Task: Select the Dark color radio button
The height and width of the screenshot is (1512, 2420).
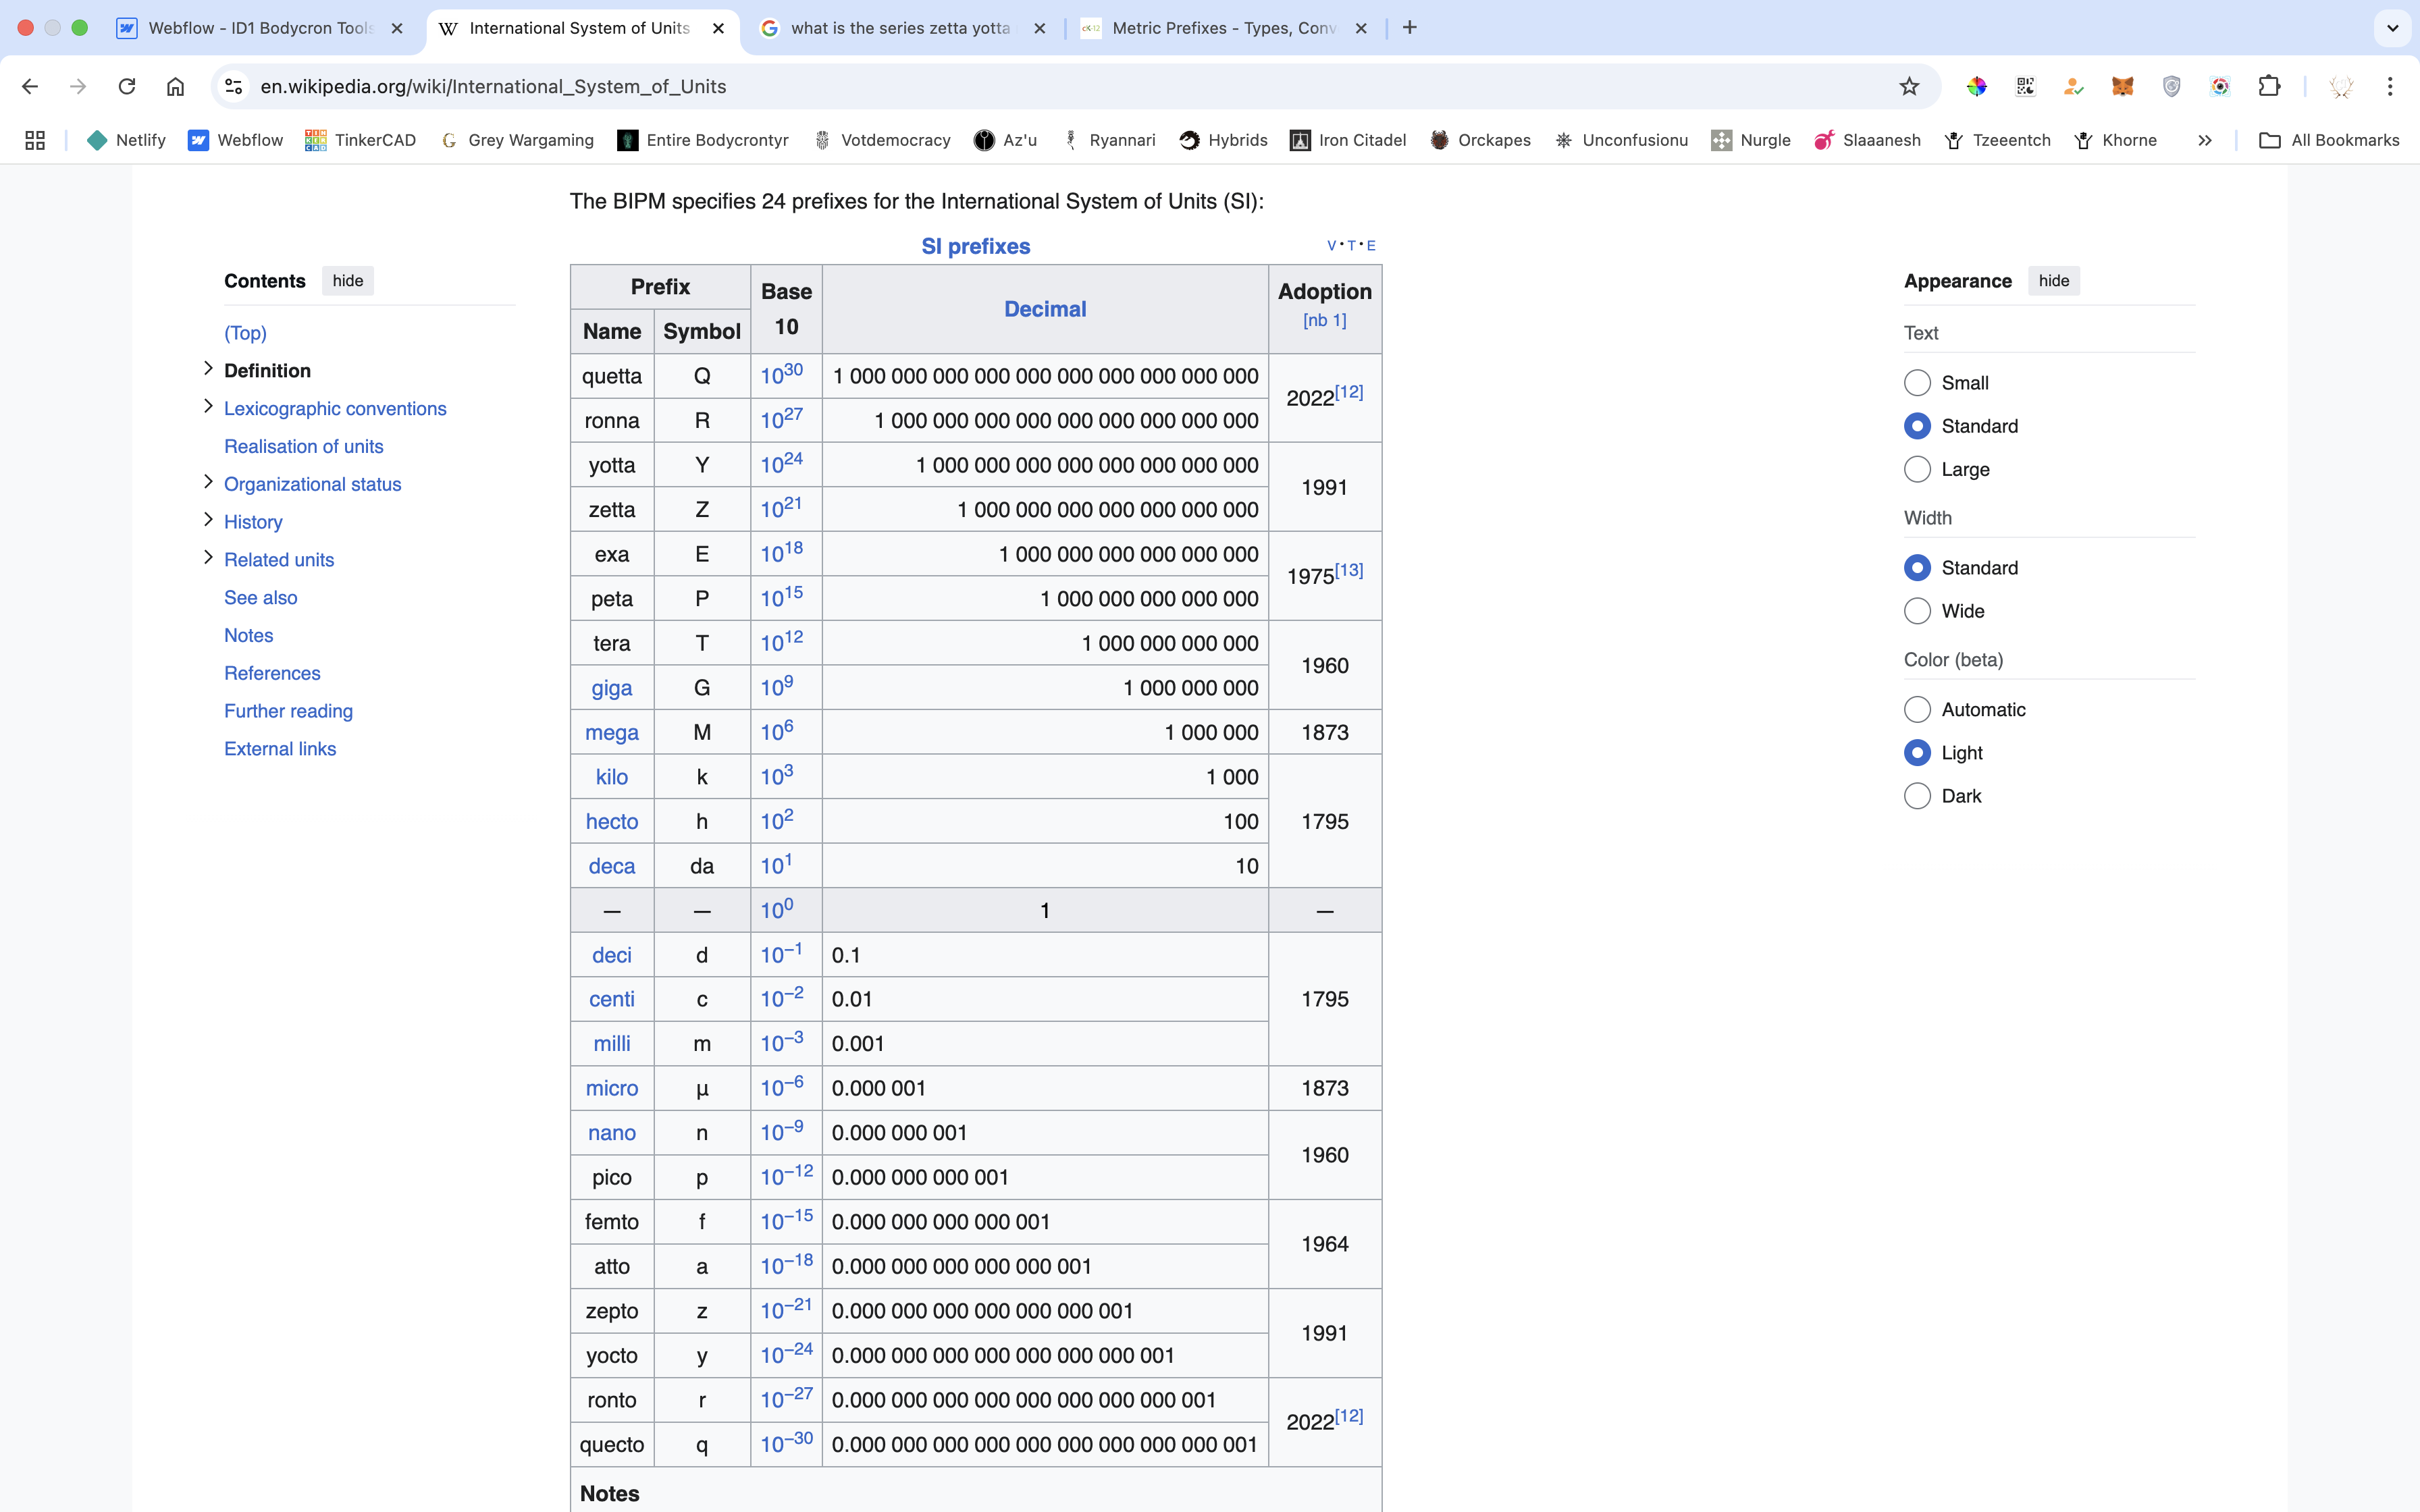Action: (x=1917, y=796)
